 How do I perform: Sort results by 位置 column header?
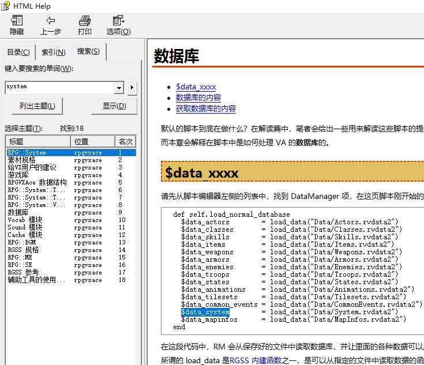93,141
